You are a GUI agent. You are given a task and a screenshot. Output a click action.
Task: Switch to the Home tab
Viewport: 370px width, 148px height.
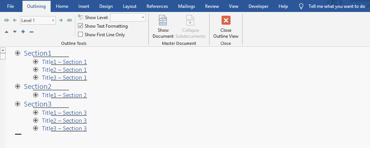pyautogui.click(x=62, y=6)
